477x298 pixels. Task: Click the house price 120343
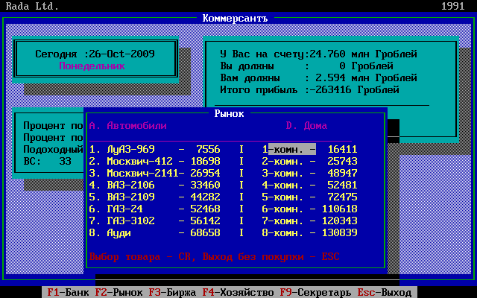tap(340, 221)
